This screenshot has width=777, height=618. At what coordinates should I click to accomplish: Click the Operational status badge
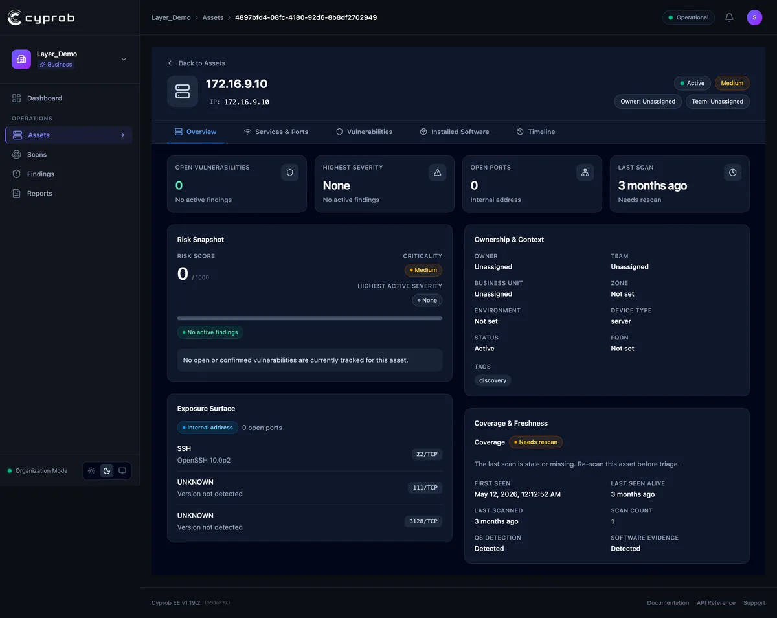(688, 17)
